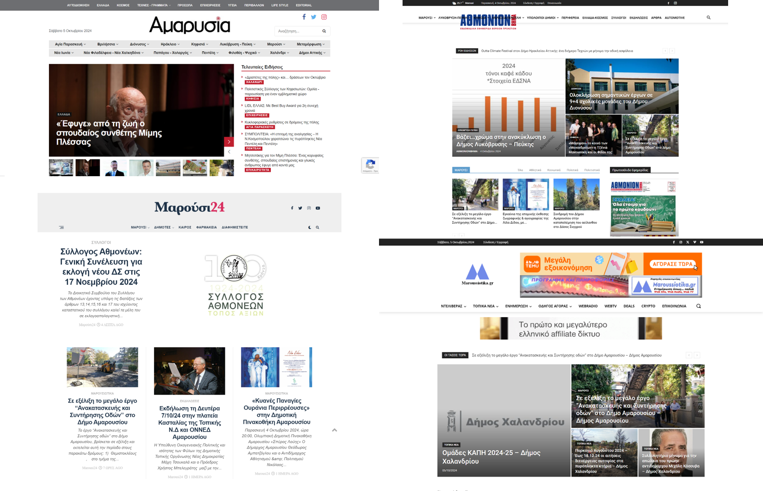The width and height of the screenshot is (763, 491).
Task: Open the hamburger menu on Μαρούσι24
Action: 61,227
